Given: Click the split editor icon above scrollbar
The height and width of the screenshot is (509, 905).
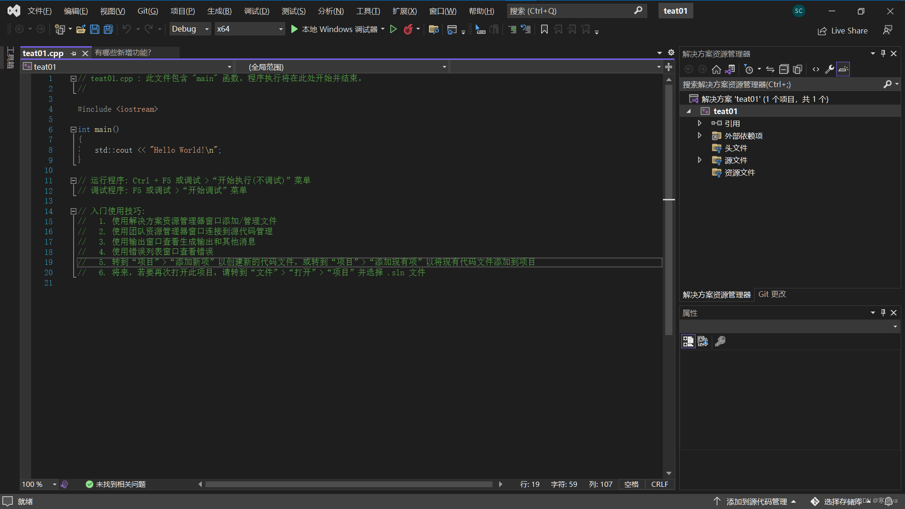Looking at the screenshot, I should click(668, 67).
